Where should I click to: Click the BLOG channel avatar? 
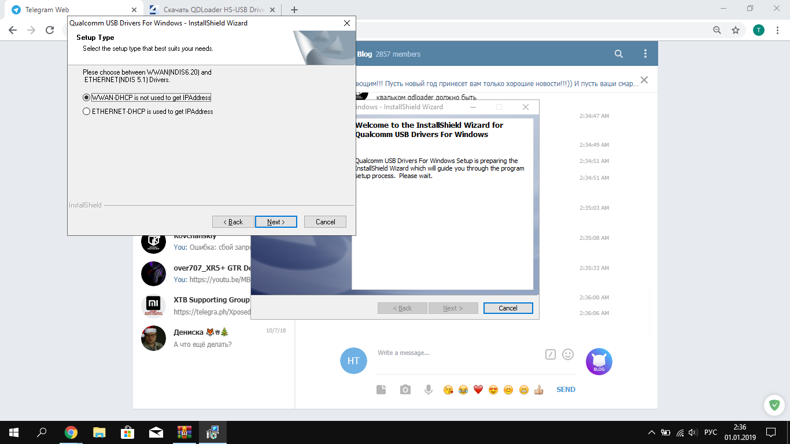pyautogui.click(x=599, y=361)
